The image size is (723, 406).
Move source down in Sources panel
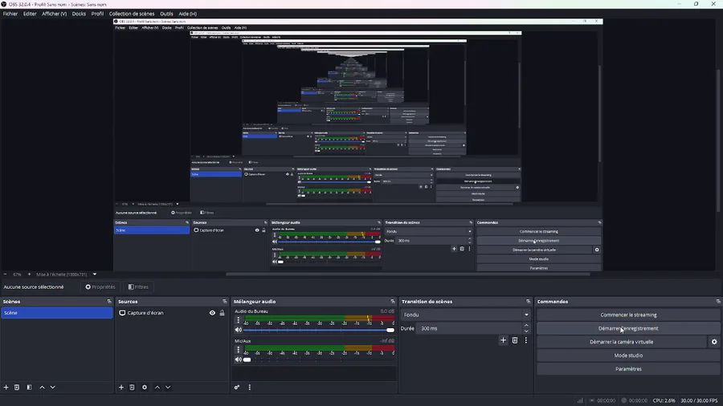click(168, 387)
